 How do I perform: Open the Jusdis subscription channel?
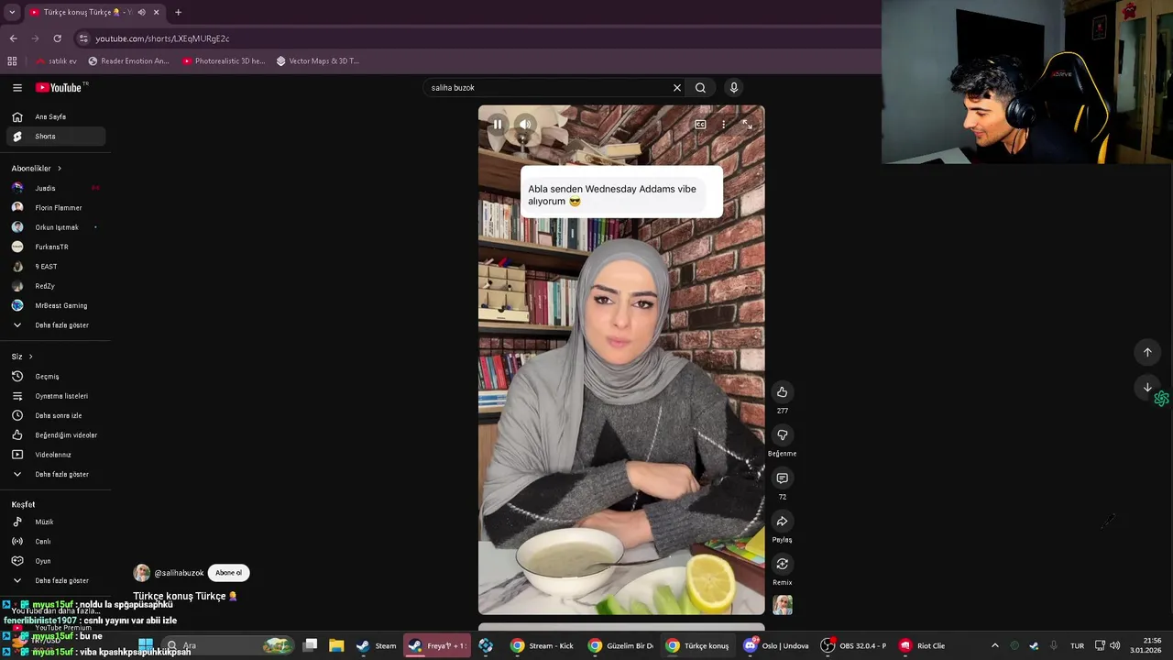(56, 188)
